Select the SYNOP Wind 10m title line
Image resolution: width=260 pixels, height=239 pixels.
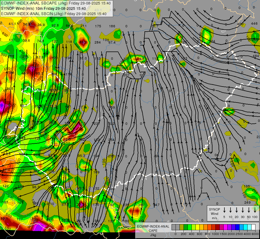click(x=44, y=8)
